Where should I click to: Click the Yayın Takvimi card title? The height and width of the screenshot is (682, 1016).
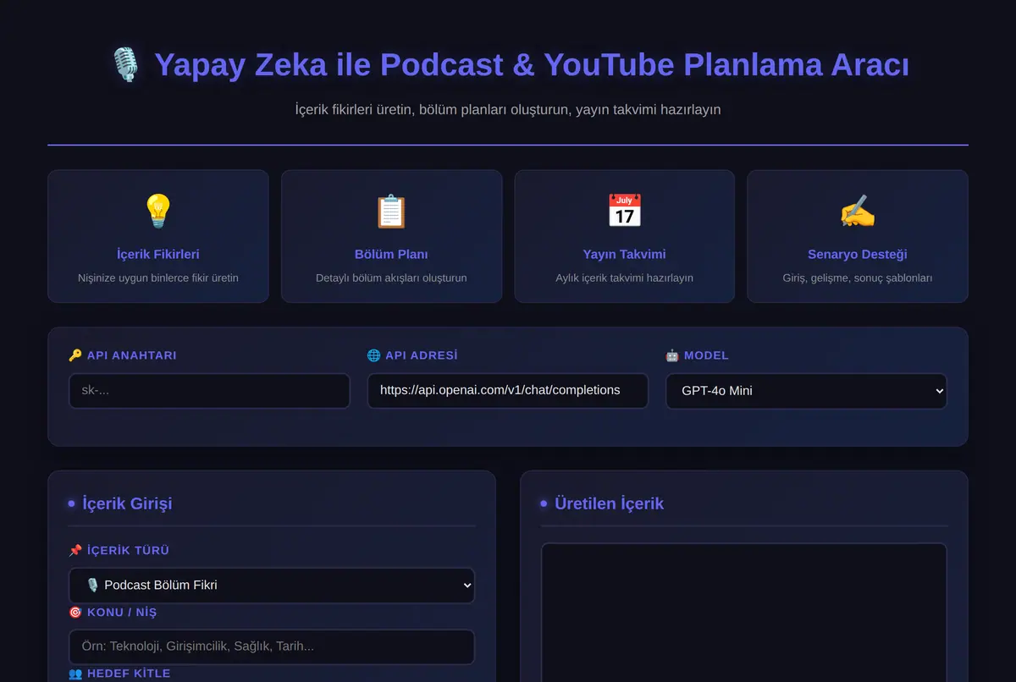[625, 254]
